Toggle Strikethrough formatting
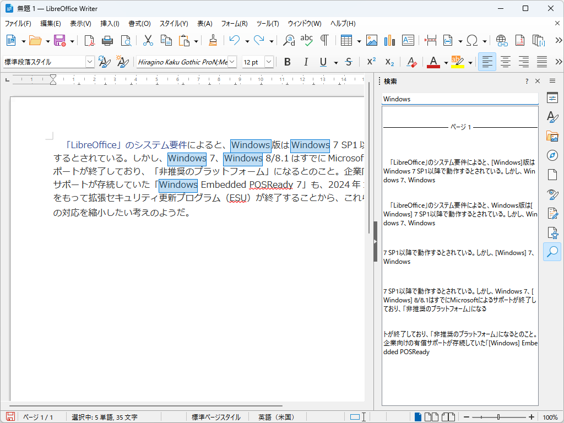The image size is (564, 423). point(348,62)
